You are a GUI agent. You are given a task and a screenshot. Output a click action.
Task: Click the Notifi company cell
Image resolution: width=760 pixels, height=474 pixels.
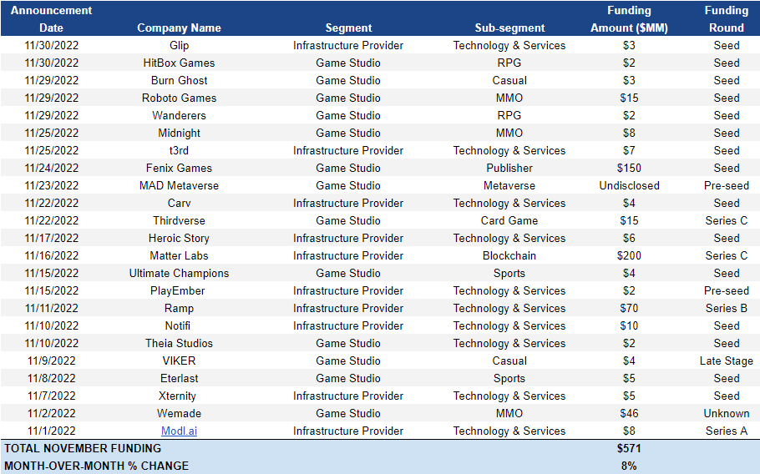click(x=177, y=325)
